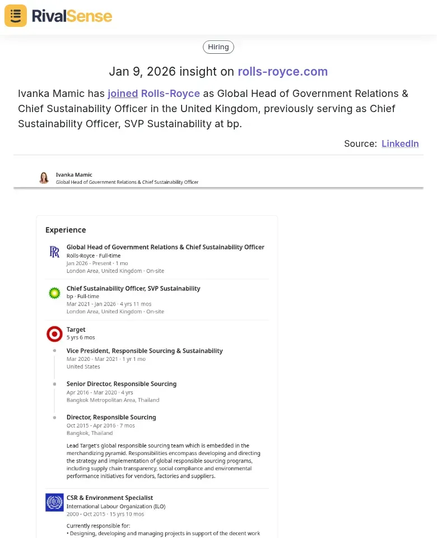Select the Vice President, Responsible Sourcing role
The height and width of the screenshot is (538, 437).
click(145, 351)
